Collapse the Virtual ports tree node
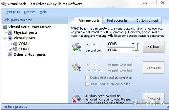Viewport: 169px width, 110px height. click(x=5, y=38)
